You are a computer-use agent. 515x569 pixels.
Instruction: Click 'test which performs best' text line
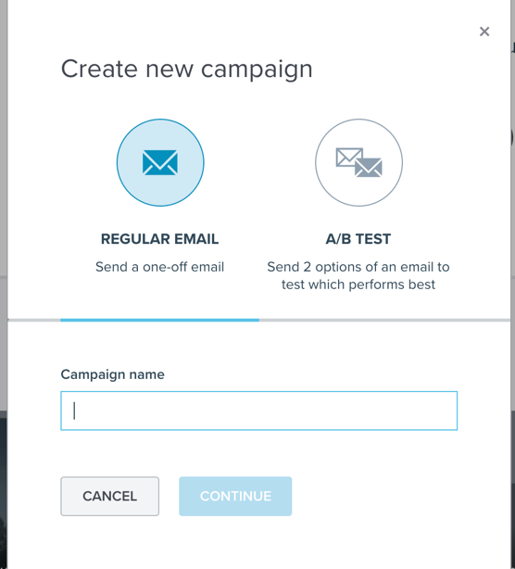point(358,284)
